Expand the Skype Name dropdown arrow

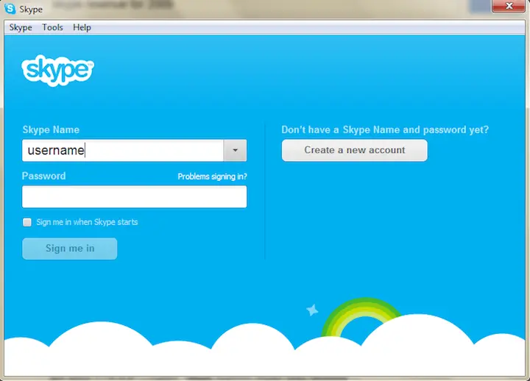236,150
